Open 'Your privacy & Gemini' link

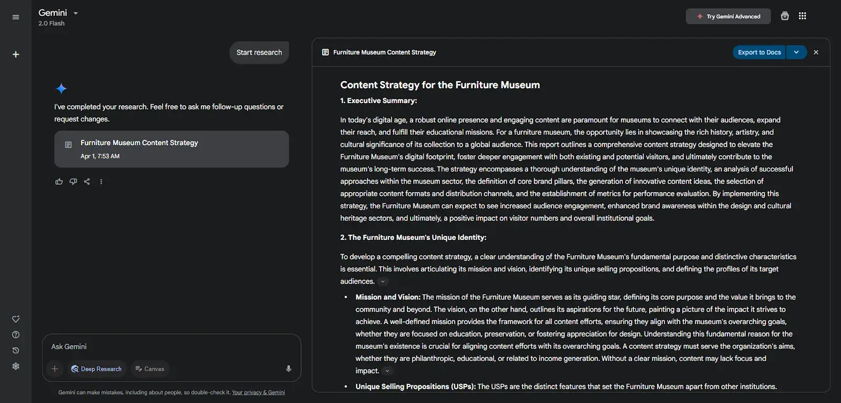258,392
